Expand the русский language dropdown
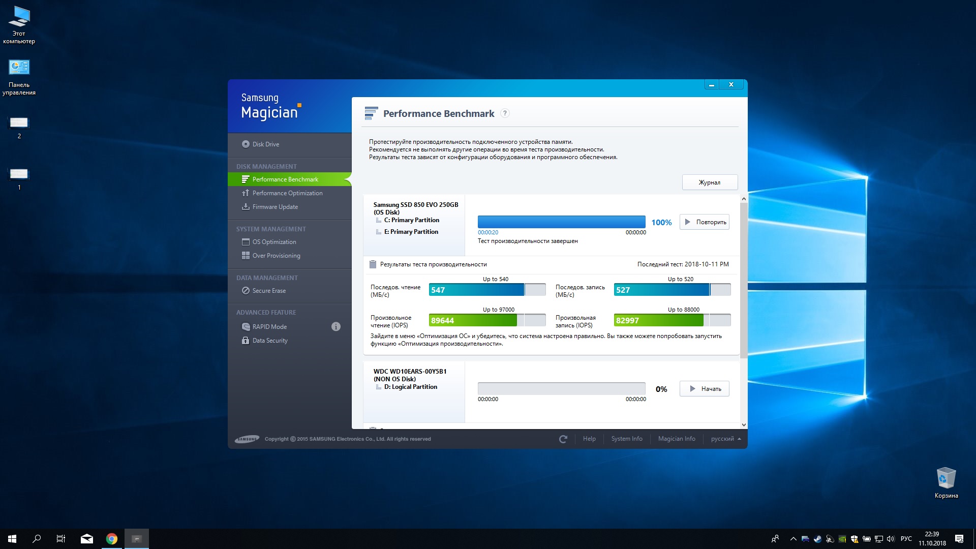This screenshot has height=549, width=976. click(725, 439)
